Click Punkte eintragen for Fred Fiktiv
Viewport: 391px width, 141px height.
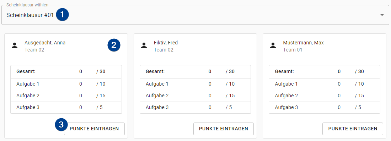[x=224, y=129]
